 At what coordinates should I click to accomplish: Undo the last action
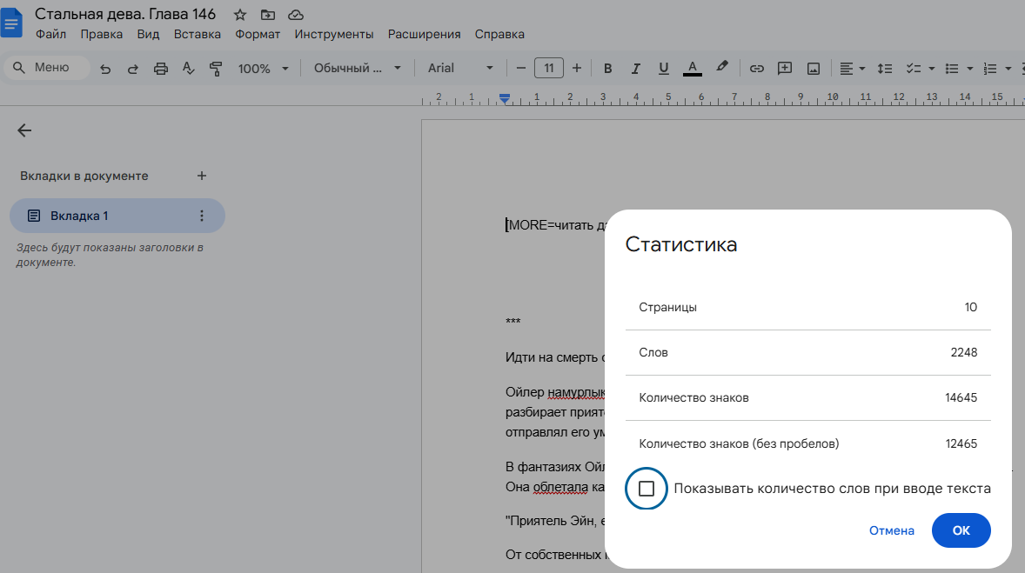(x=105, y=69)
